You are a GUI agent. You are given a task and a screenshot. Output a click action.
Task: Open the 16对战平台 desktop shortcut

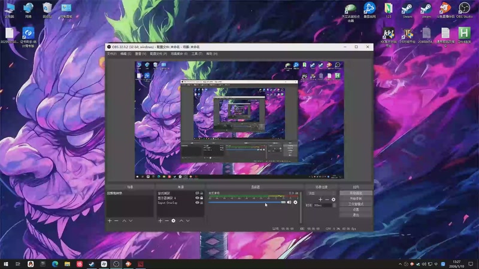pyautogui.click(x=408, y=35)
